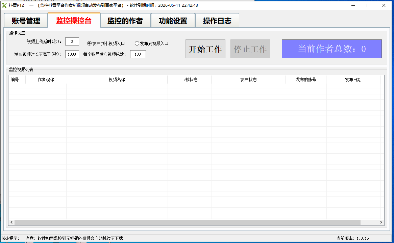Select the 监控操控台 tab
Screen dimensions: 394x243
pos(74,20)
